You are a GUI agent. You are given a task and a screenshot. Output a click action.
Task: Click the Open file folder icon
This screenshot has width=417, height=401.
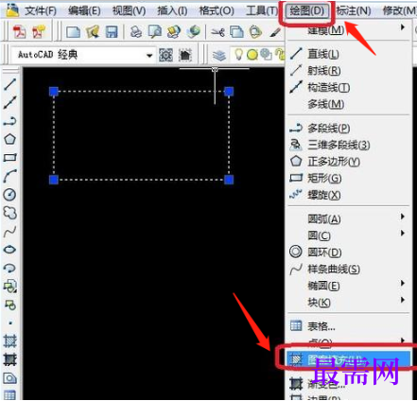(93, 32)
